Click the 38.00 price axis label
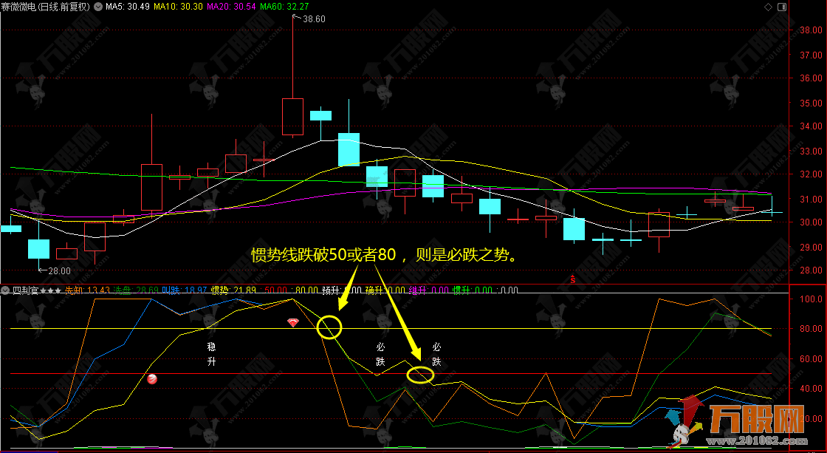 tap(811, 30)
